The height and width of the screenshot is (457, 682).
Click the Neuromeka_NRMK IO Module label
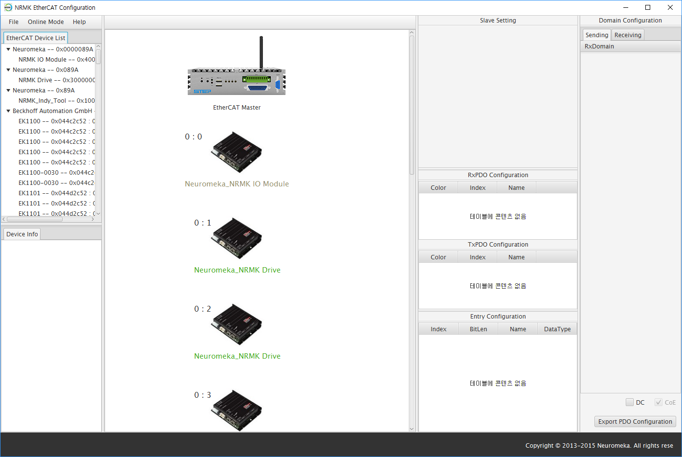[x=237, y=184]
